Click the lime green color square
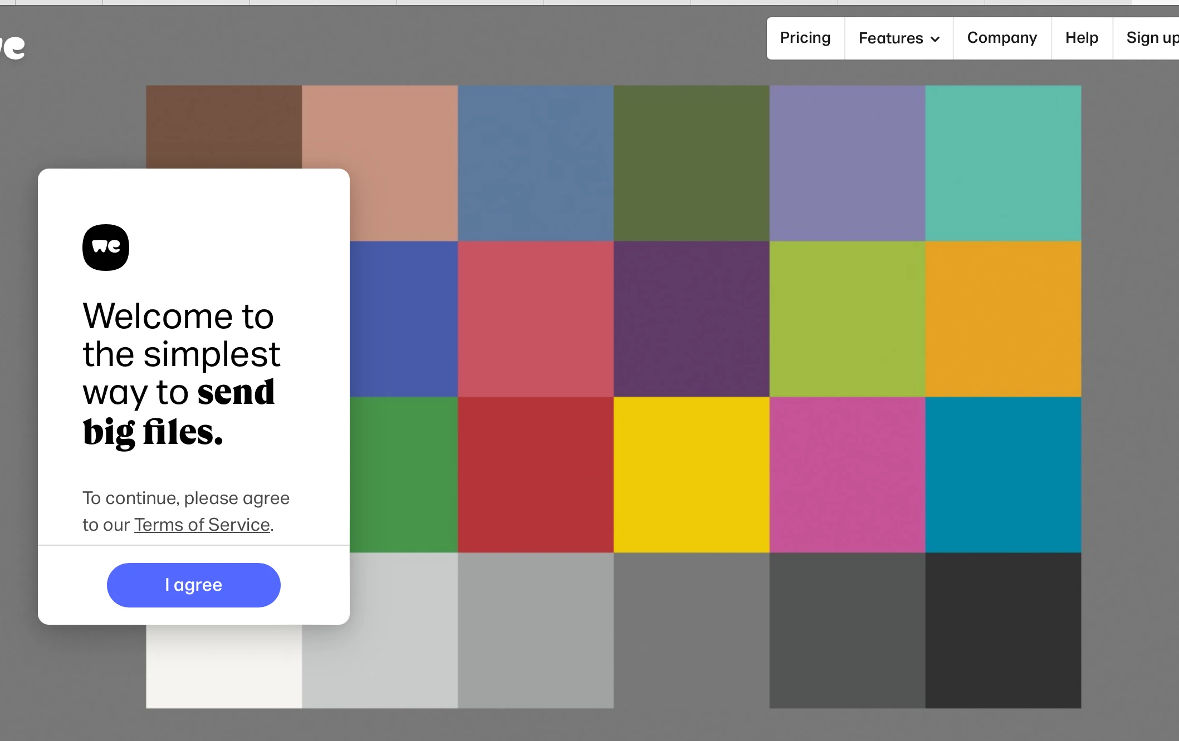This screenshot has height=741, width=1179. click(847, 319)
